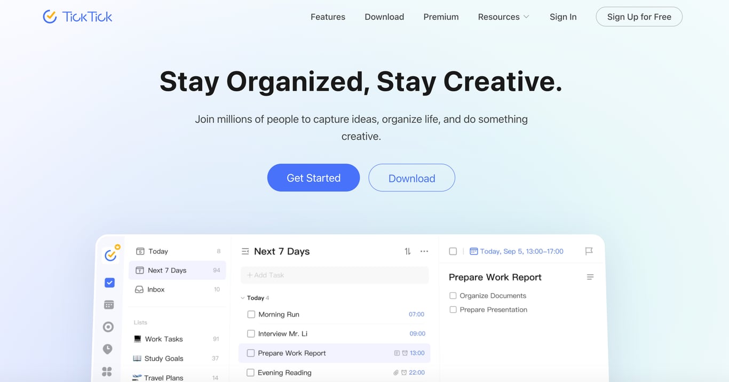Click the book emoji beside Study Goals
This screenshot has width=729, height=382.
(137, 358)
